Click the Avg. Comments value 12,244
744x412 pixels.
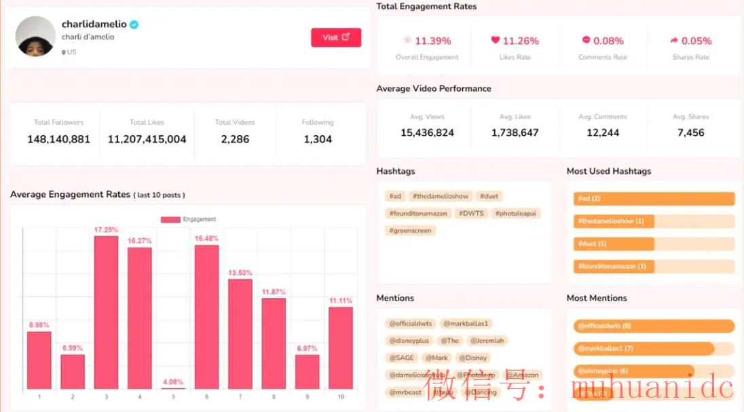pos(603,132)
